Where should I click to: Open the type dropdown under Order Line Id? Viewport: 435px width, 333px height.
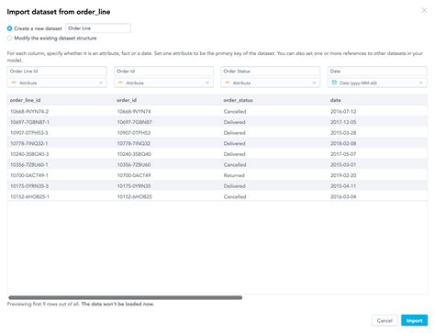tap(57, 83)
